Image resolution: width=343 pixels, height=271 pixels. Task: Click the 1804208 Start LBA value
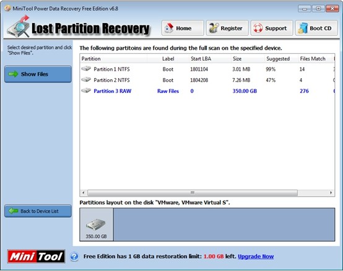click(x=199, y=80)
